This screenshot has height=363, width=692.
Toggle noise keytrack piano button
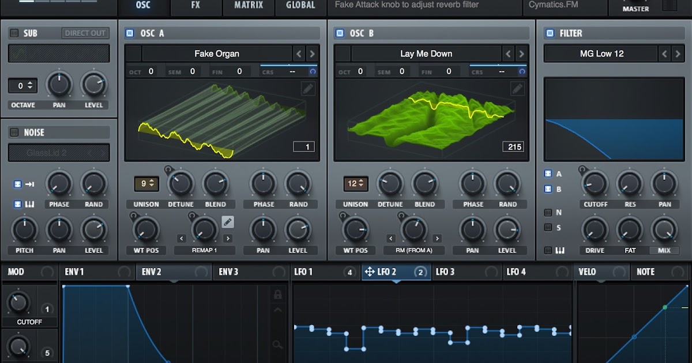(17, 204)
